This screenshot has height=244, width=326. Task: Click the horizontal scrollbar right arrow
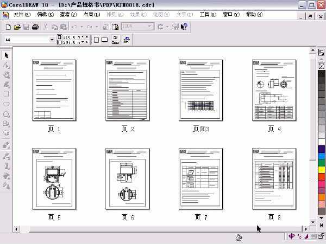(306, 229)
